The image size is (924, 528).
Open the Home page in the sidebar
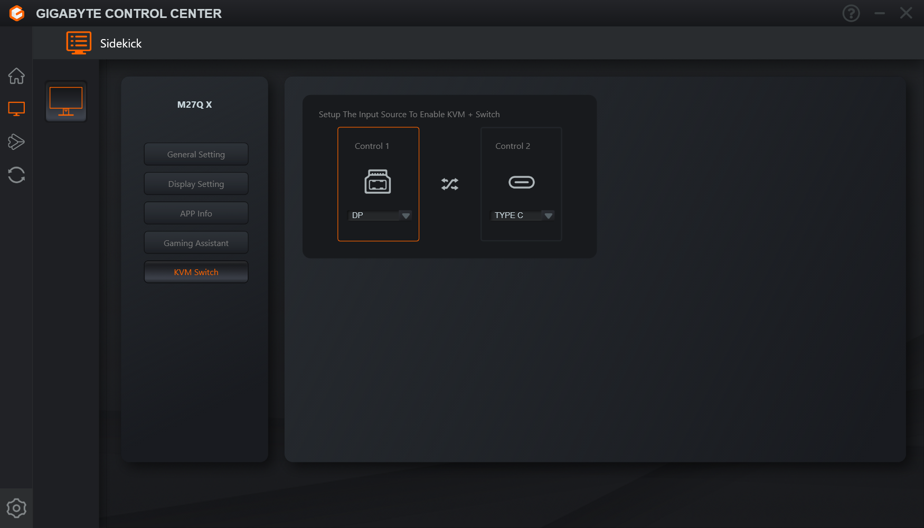click(x=16, y=76)
